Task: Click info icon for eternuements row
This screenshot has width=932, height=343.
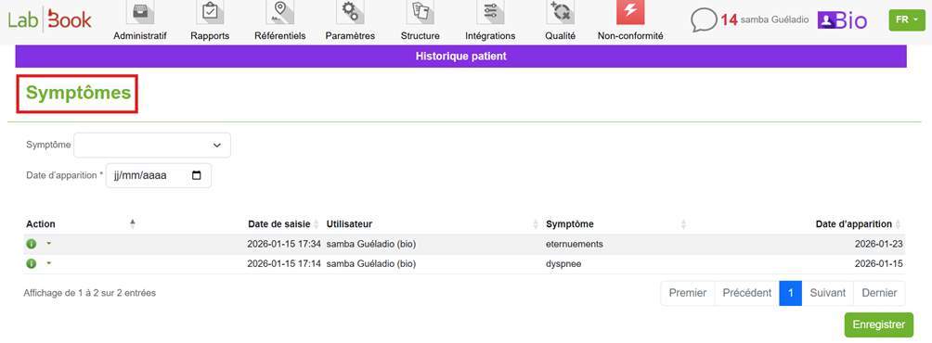Action: [32, 244]
